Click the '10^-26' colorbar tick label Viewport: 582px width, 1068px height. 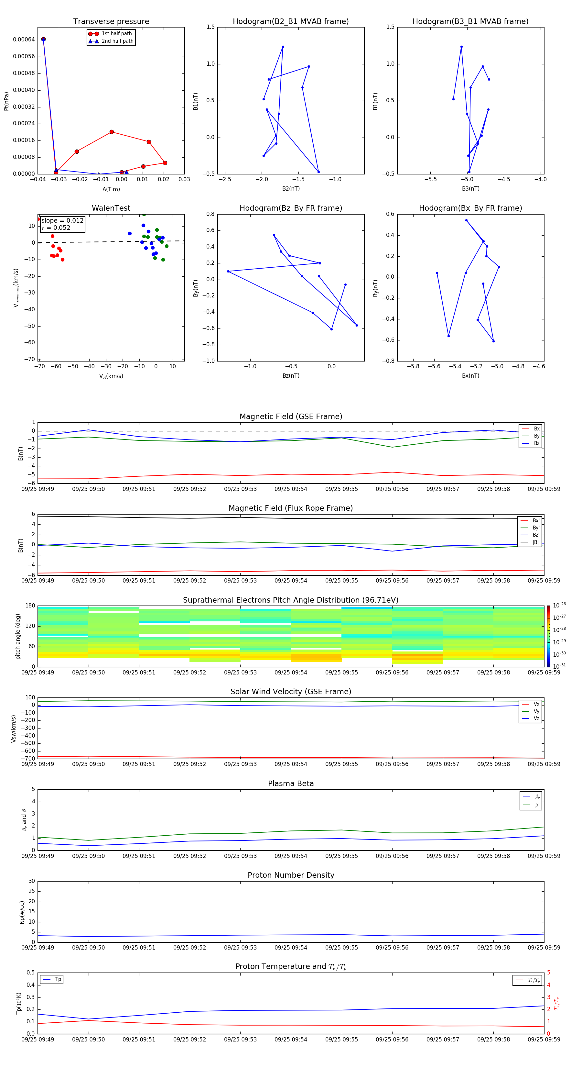click(559, 606)
